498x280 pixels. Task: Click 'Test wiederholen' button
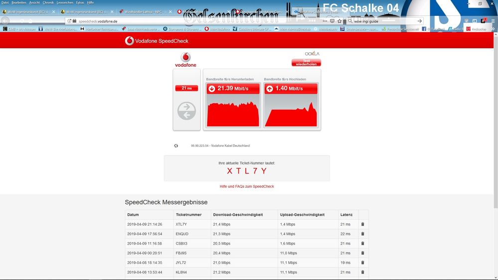coord(306,63)
